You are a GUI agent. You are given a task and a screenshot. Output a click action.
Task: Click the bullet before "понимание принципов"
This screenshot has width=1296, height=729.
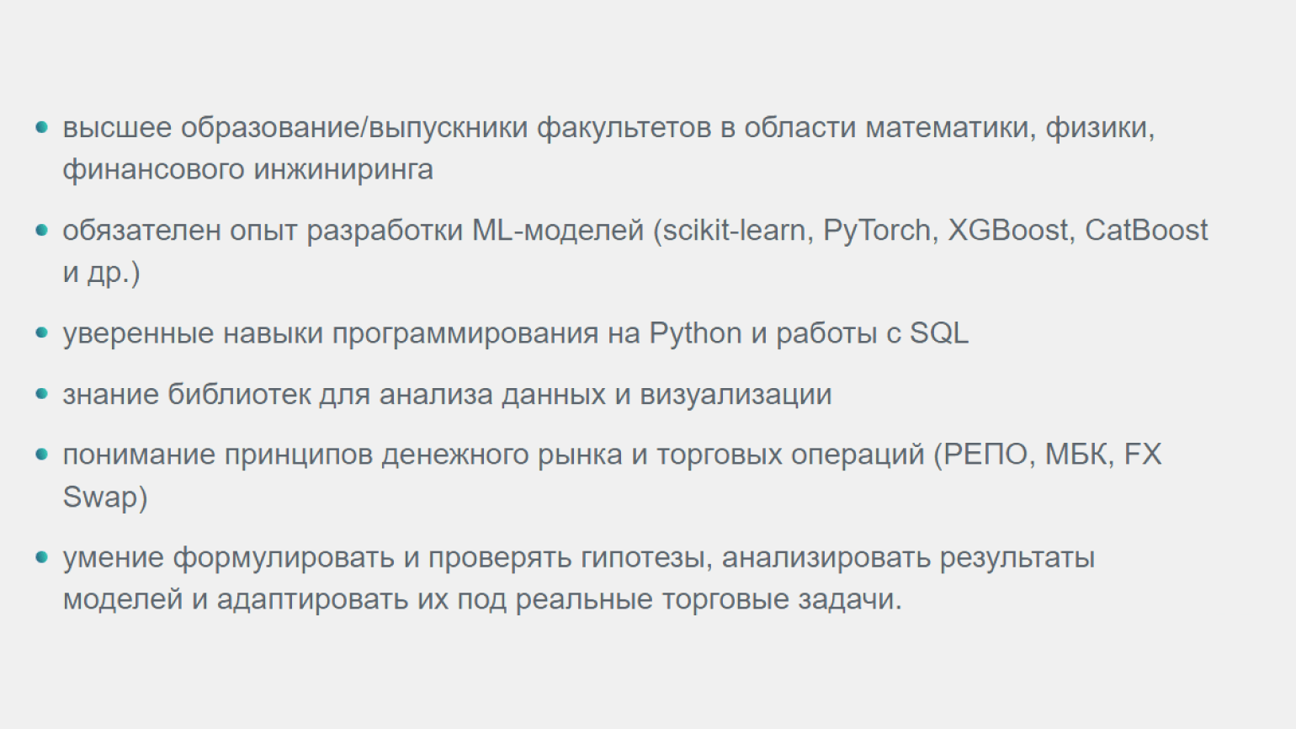point(41,455)
